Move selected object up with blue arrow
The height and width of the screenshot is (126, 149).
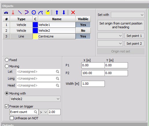coord(57,12)
